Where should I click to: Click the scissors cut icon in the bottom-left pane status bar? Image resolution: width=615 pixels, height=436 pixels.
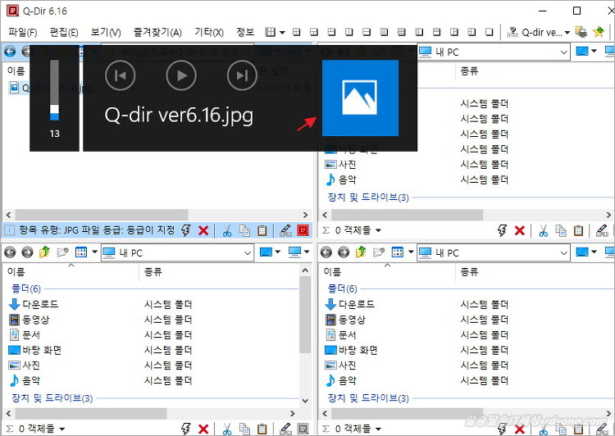tap(227, 429)
